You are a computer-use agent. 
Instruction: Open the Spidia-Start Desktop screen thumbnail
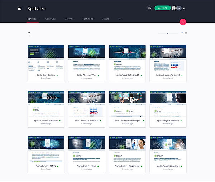(46, 58)
